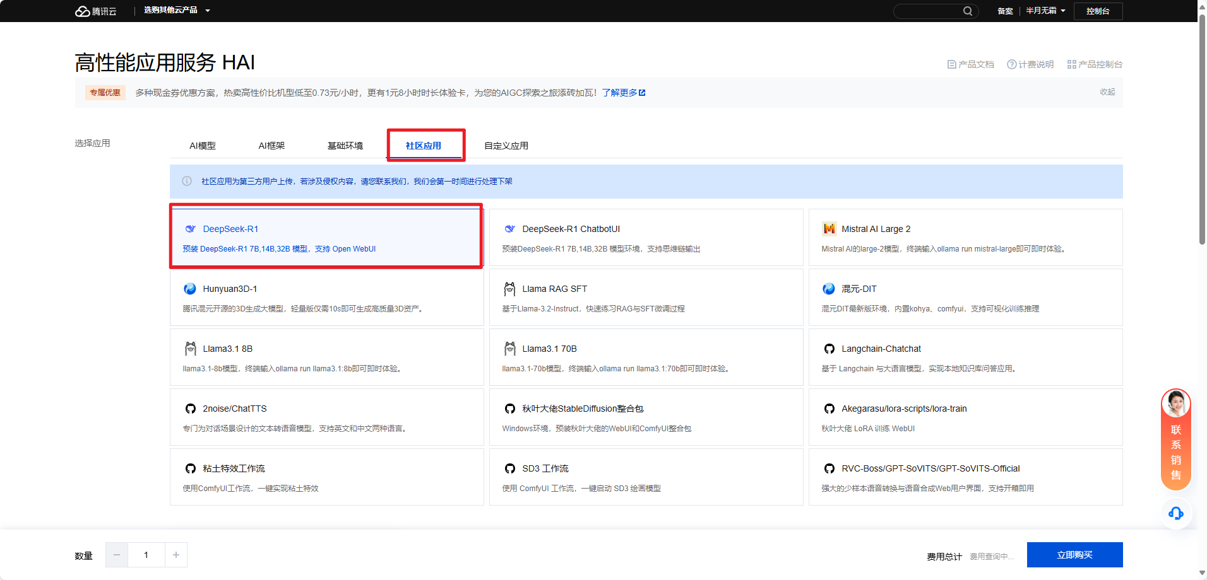Click the Llama RAG SFT title text

(554, 289)
